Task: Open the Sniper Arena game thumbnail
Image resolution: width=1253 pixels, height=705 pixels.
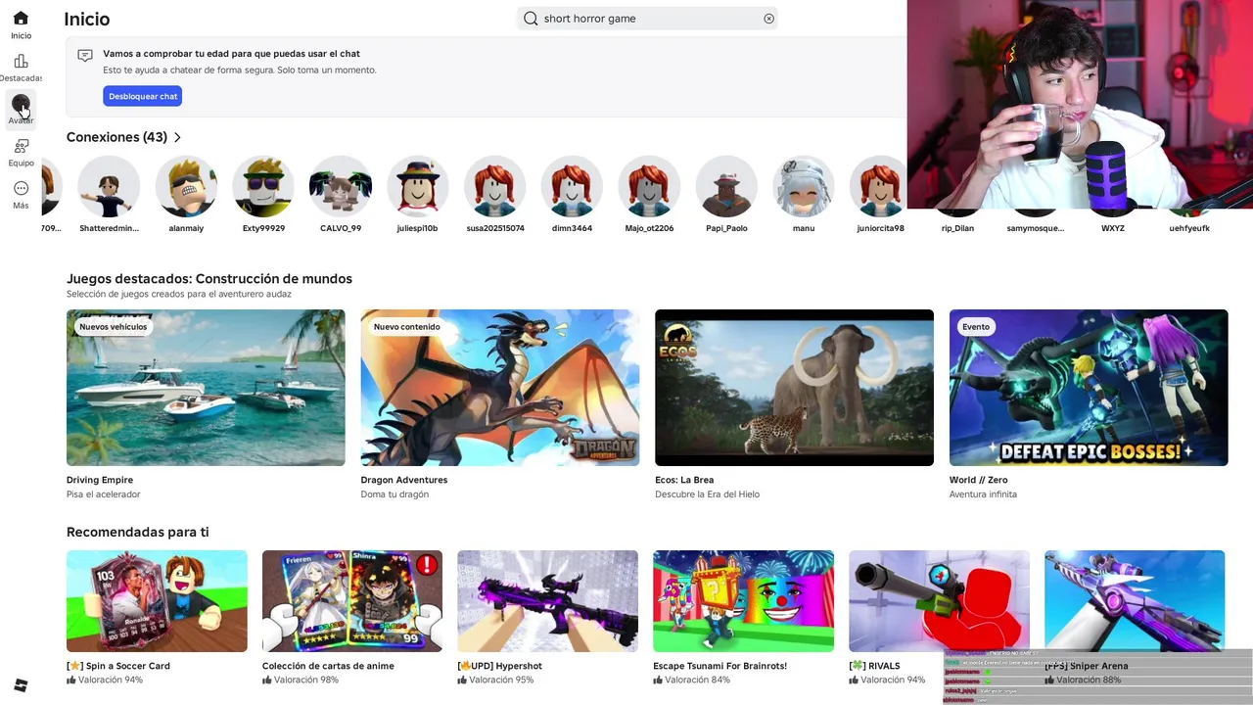Action: point(1135,601)
